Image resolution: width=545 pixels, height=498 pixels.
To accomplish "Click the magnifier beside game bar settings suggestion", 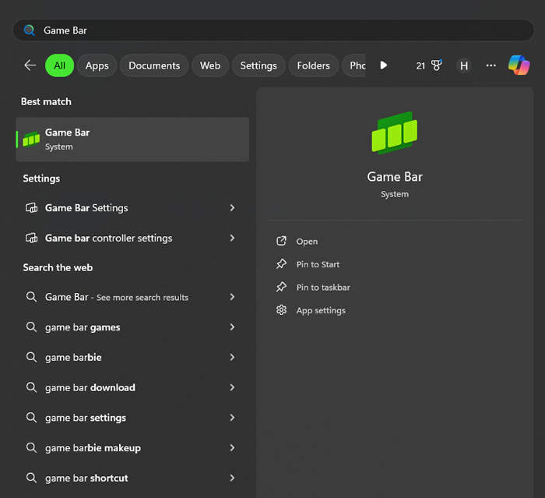I will click(31, 418).
